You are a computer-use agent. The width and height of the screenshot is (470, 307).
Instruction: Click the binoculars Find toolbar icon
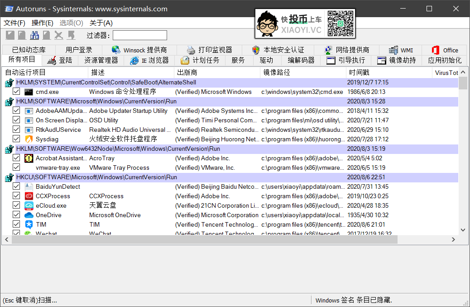coord(34,35)
